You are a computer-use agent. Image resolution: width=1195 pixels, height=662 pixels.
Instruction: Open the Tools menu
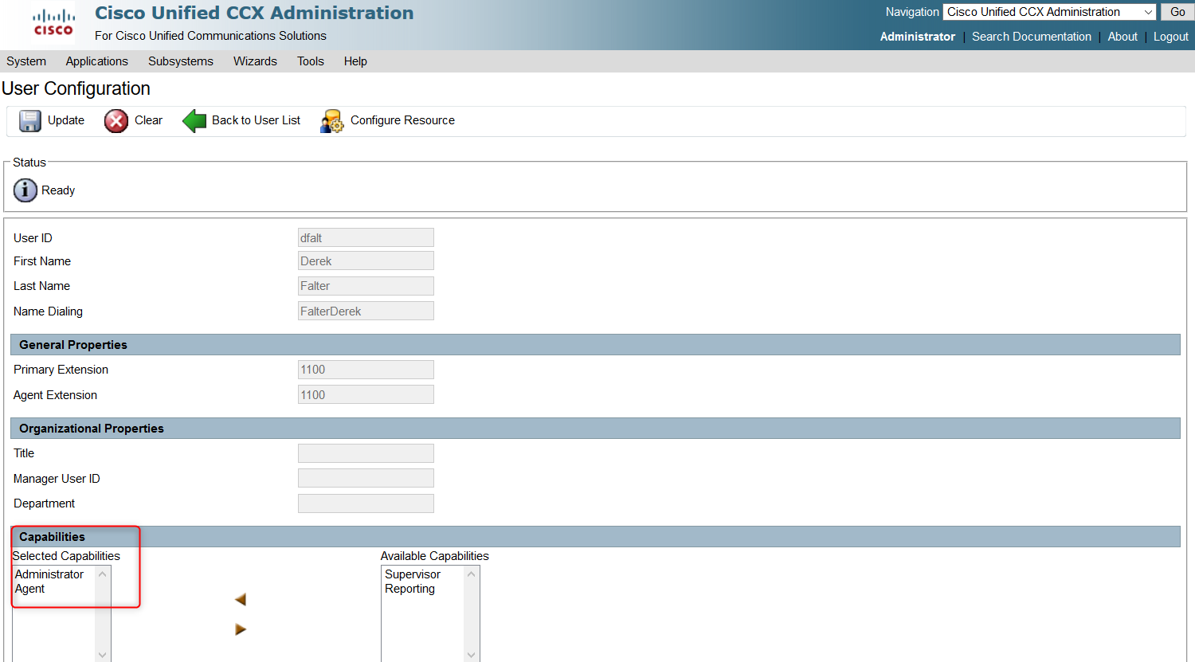pos(310,61)
